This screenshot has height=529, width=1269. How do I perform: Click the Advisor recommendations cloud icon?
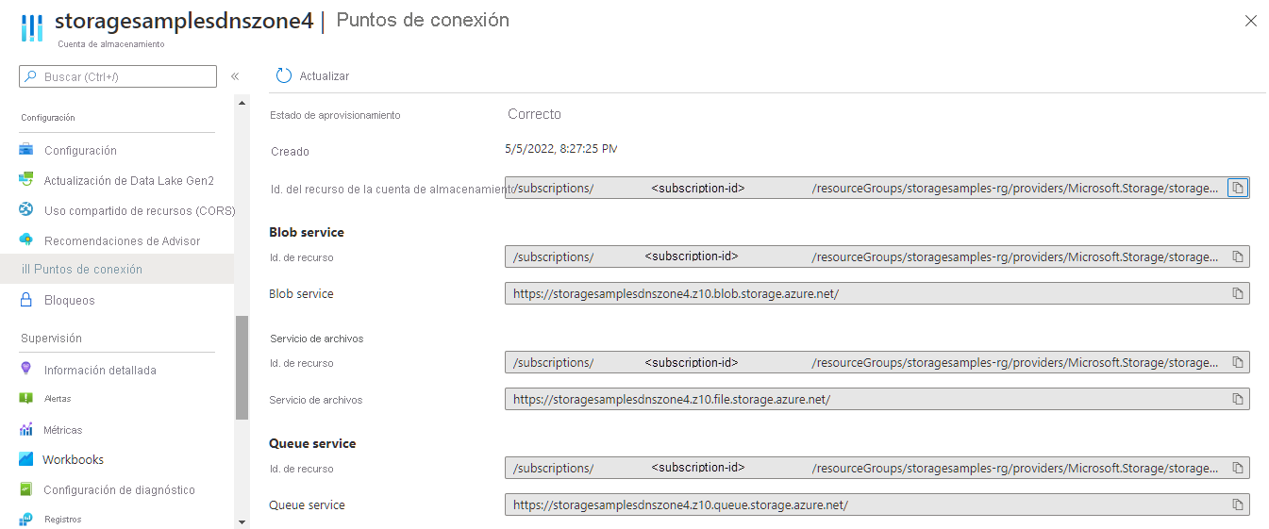(x=26, y=240)
